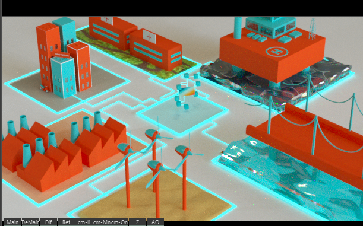Select the Dif diffuse pass tab
Image resolution: width=363 pixels, height=226 pixels.
point(48,222)
